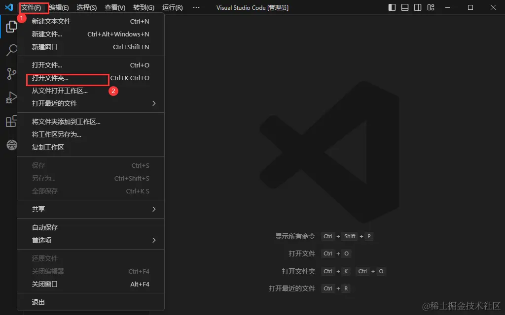Image resolution: width=505 pixels, height=315 pixels.
Task: Click the overflow menu ellipsis in menu bar
Action: [x=196, y=7]
